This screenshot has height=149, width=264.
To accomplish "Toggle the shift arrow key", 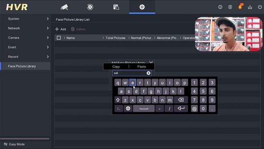I will point(118,100).
